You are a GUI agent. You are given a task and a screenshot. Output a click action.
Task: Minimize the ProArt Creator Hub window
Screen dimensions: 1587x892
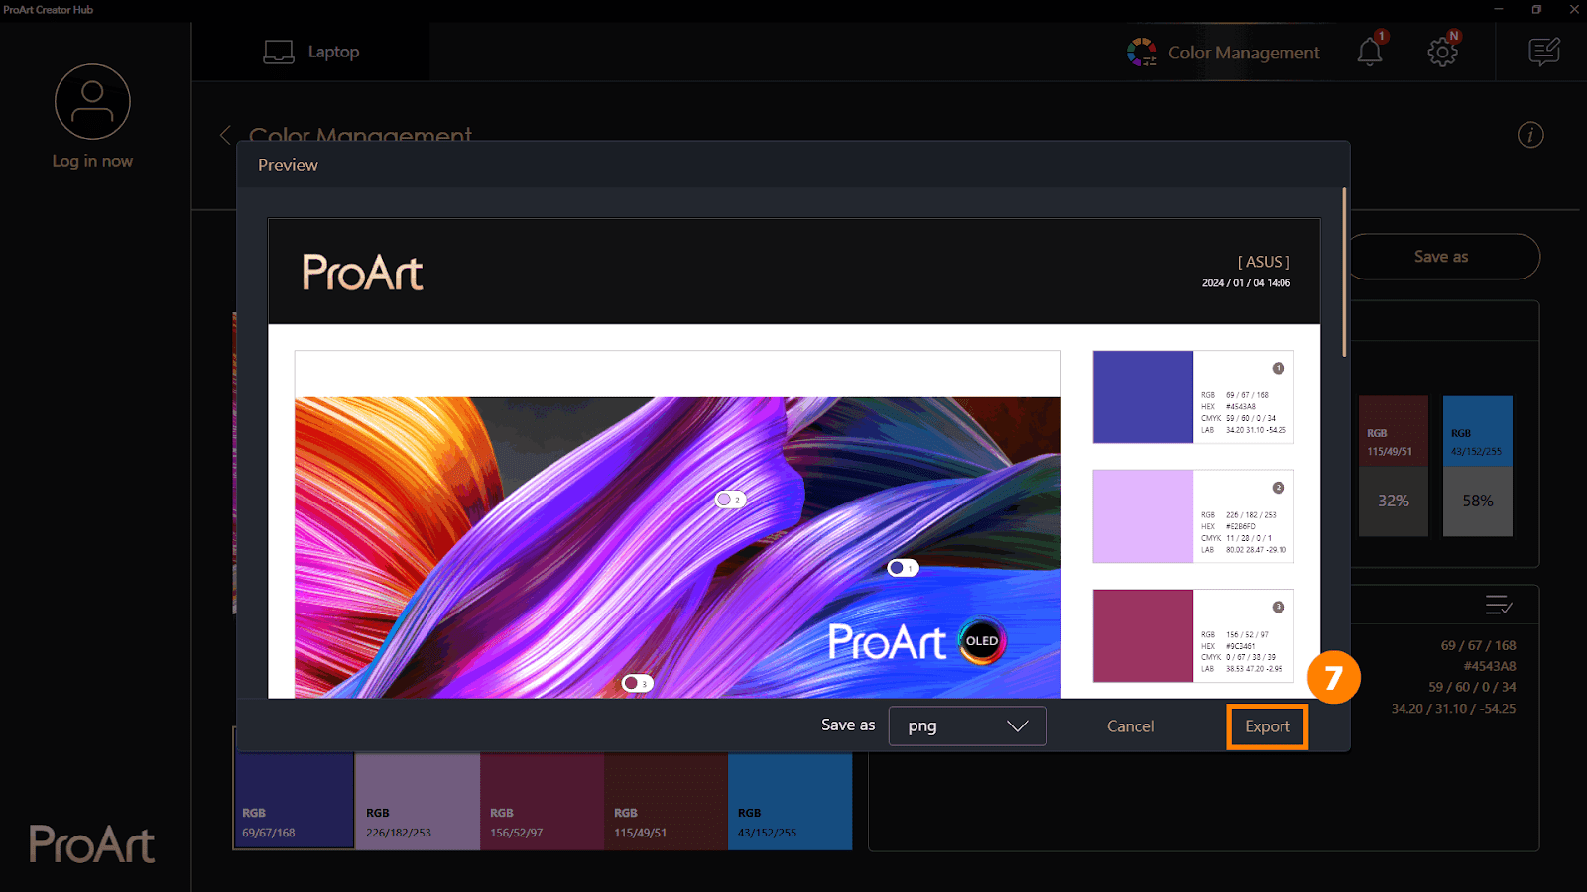coord(1499,9)
